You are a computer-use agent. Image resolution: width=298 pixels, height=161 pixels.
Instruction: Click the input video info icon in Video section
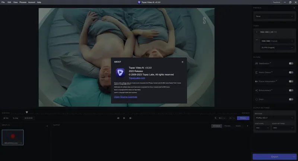point(257,32)
